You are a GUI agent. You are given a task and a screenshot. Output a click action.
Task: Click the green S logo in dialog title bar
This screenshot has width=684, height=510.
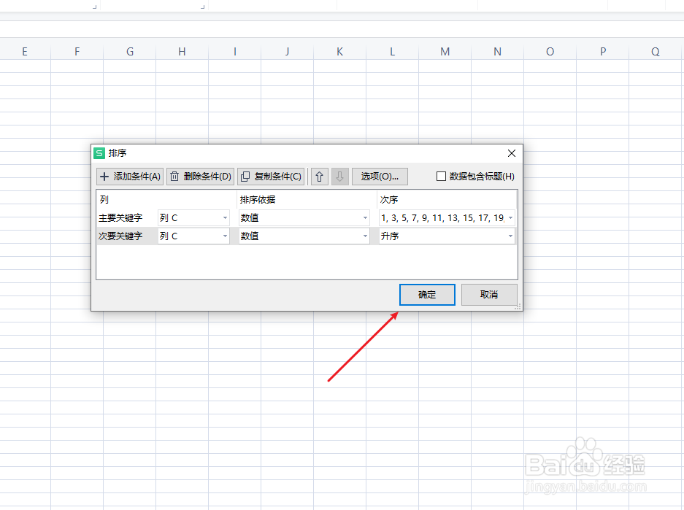pos(100,153)
